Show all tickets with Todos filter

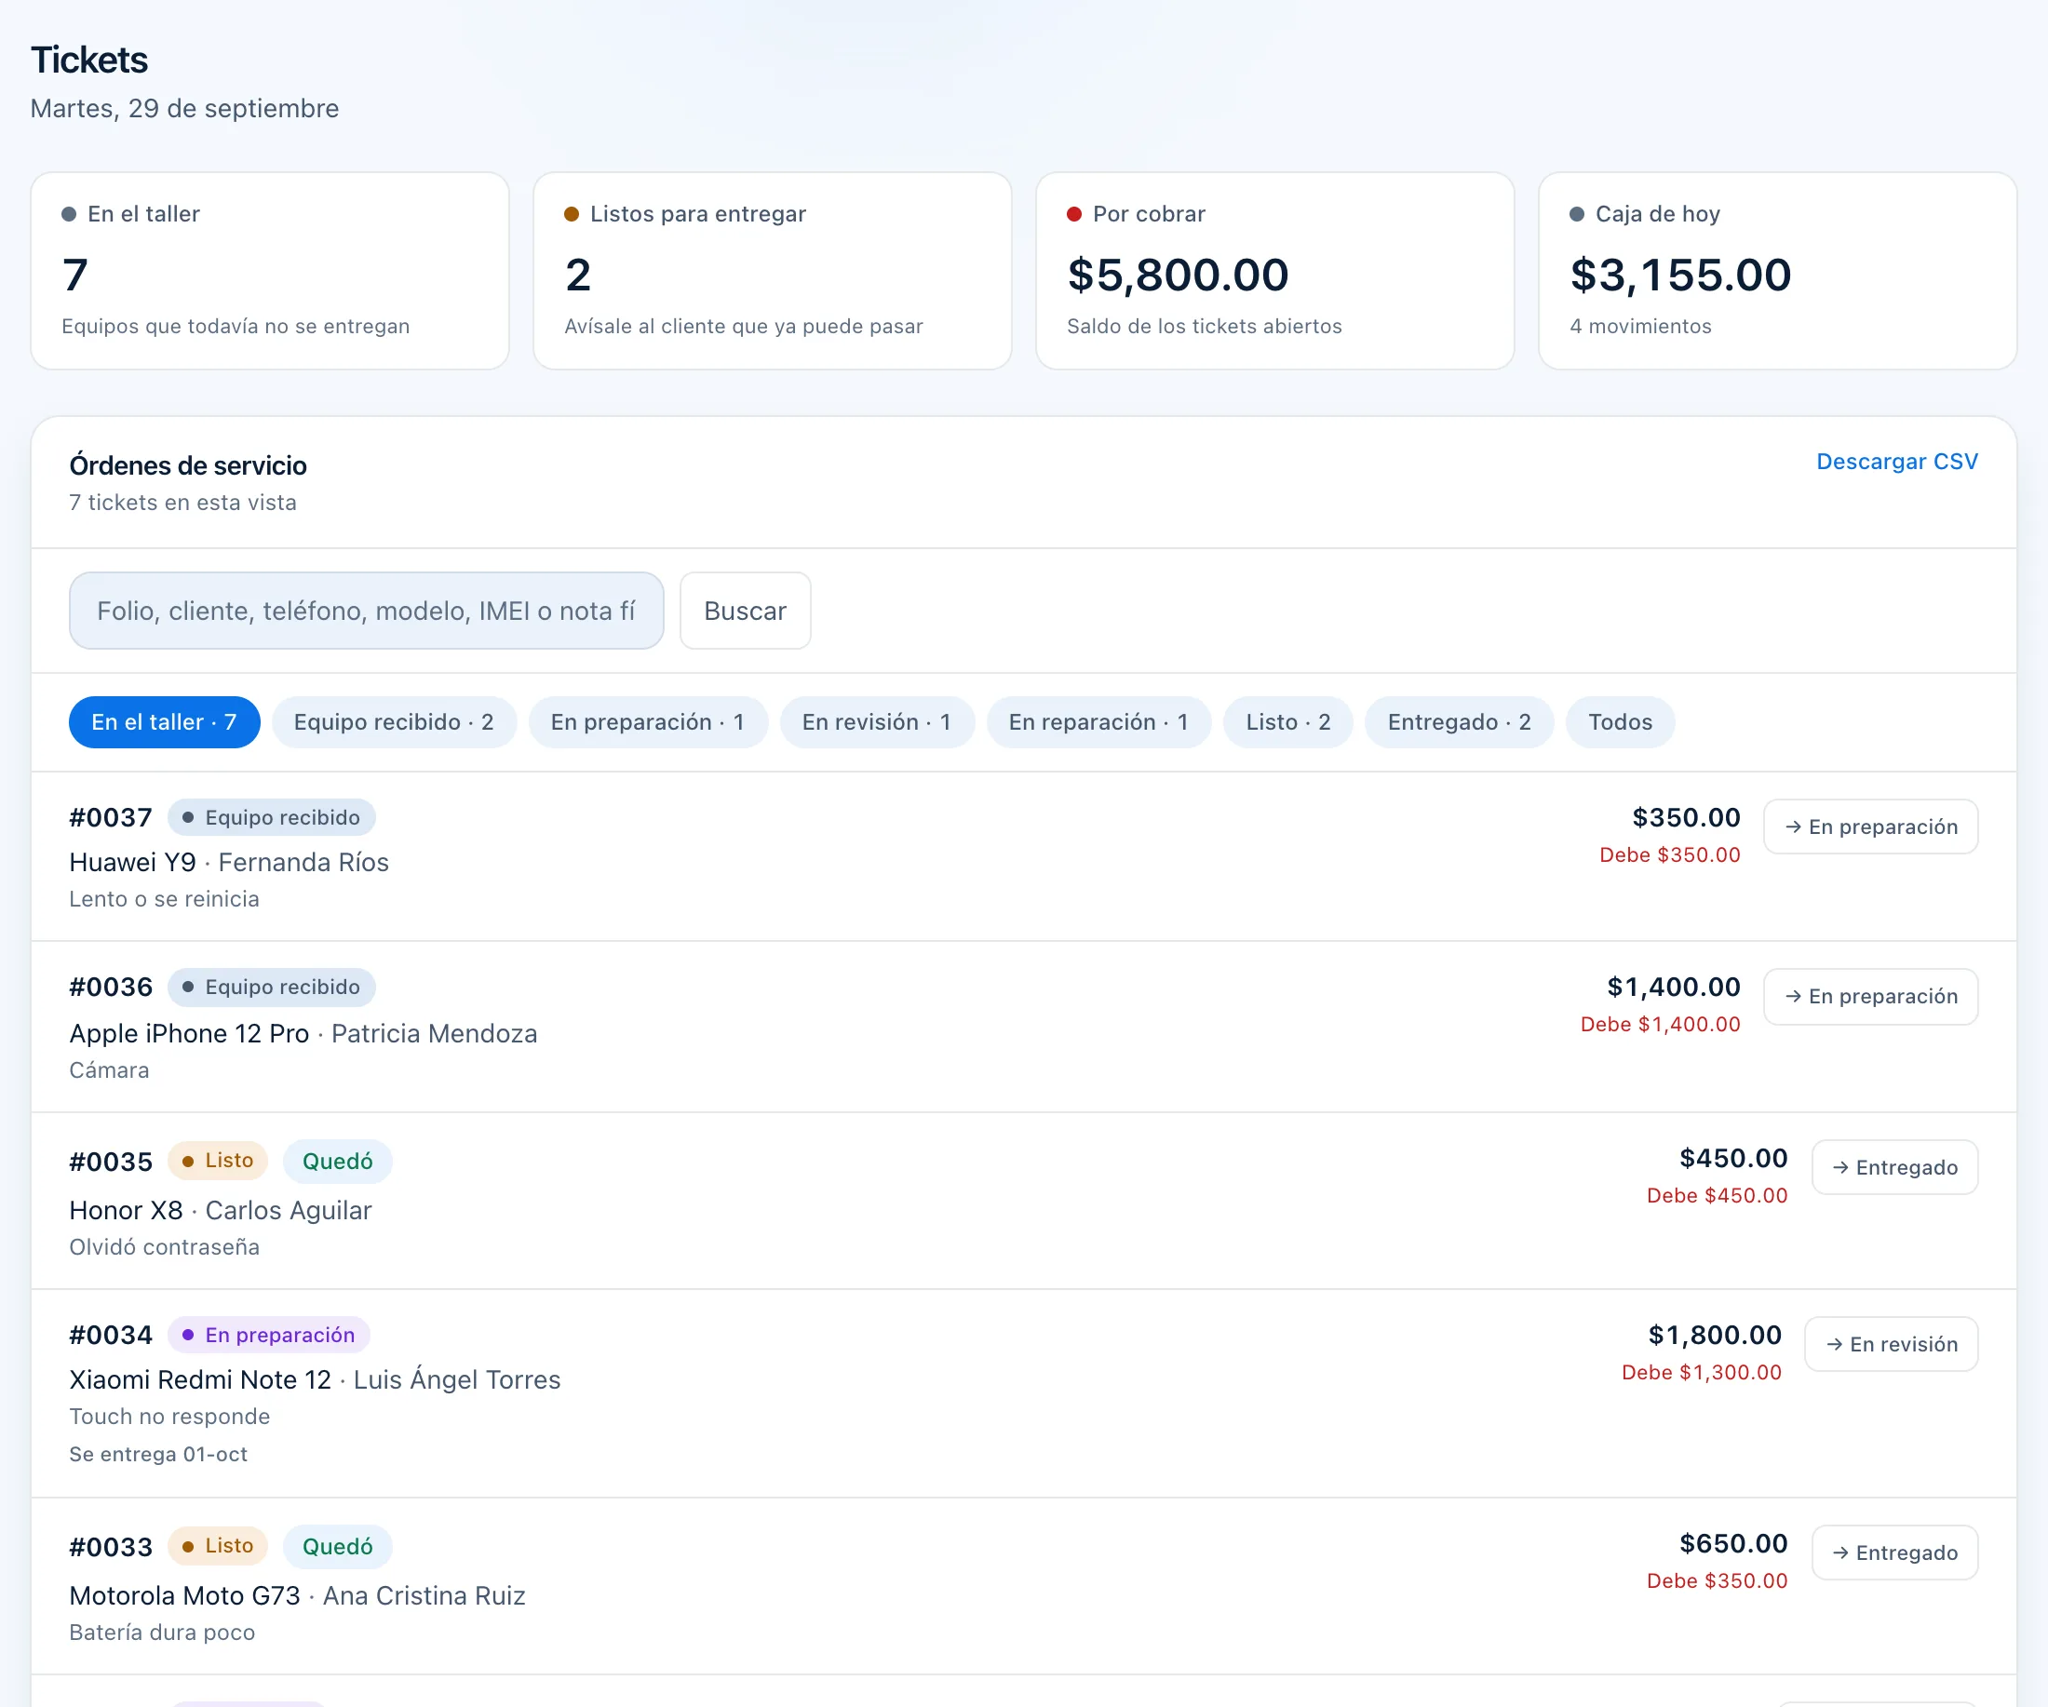tap(1620, 721)
